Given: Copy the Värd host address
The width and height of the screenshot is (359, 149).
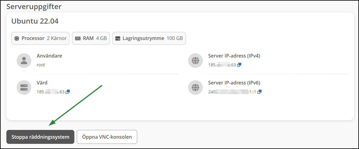Looking at the screenshot, I should 68,92.
